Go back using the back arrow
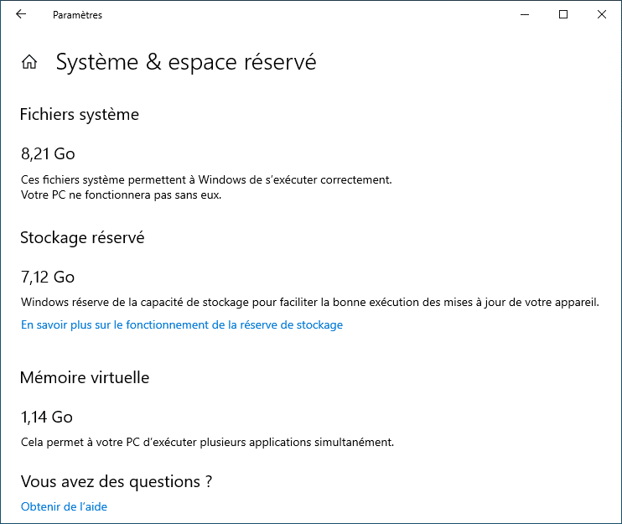The image size is (622, 524). (x=21, y=14)
